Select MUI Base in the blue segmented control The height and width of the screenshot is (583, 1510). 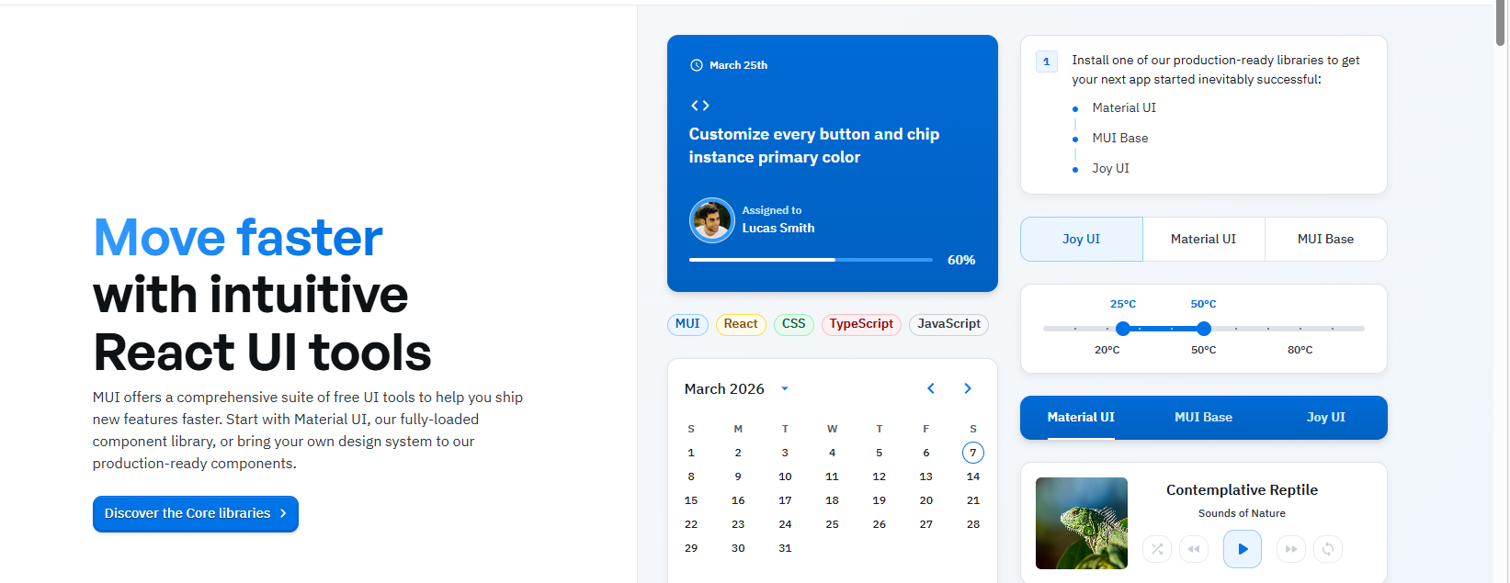[1203, 417]
